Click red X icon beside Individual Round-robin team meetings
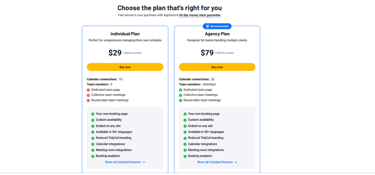 tap(88, 101)
